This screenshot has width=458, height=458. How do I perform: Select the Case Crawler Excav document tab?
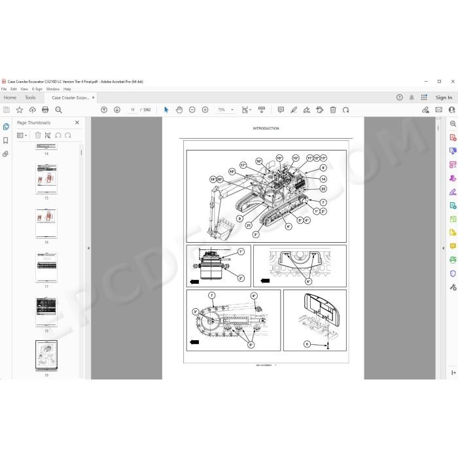70,98
